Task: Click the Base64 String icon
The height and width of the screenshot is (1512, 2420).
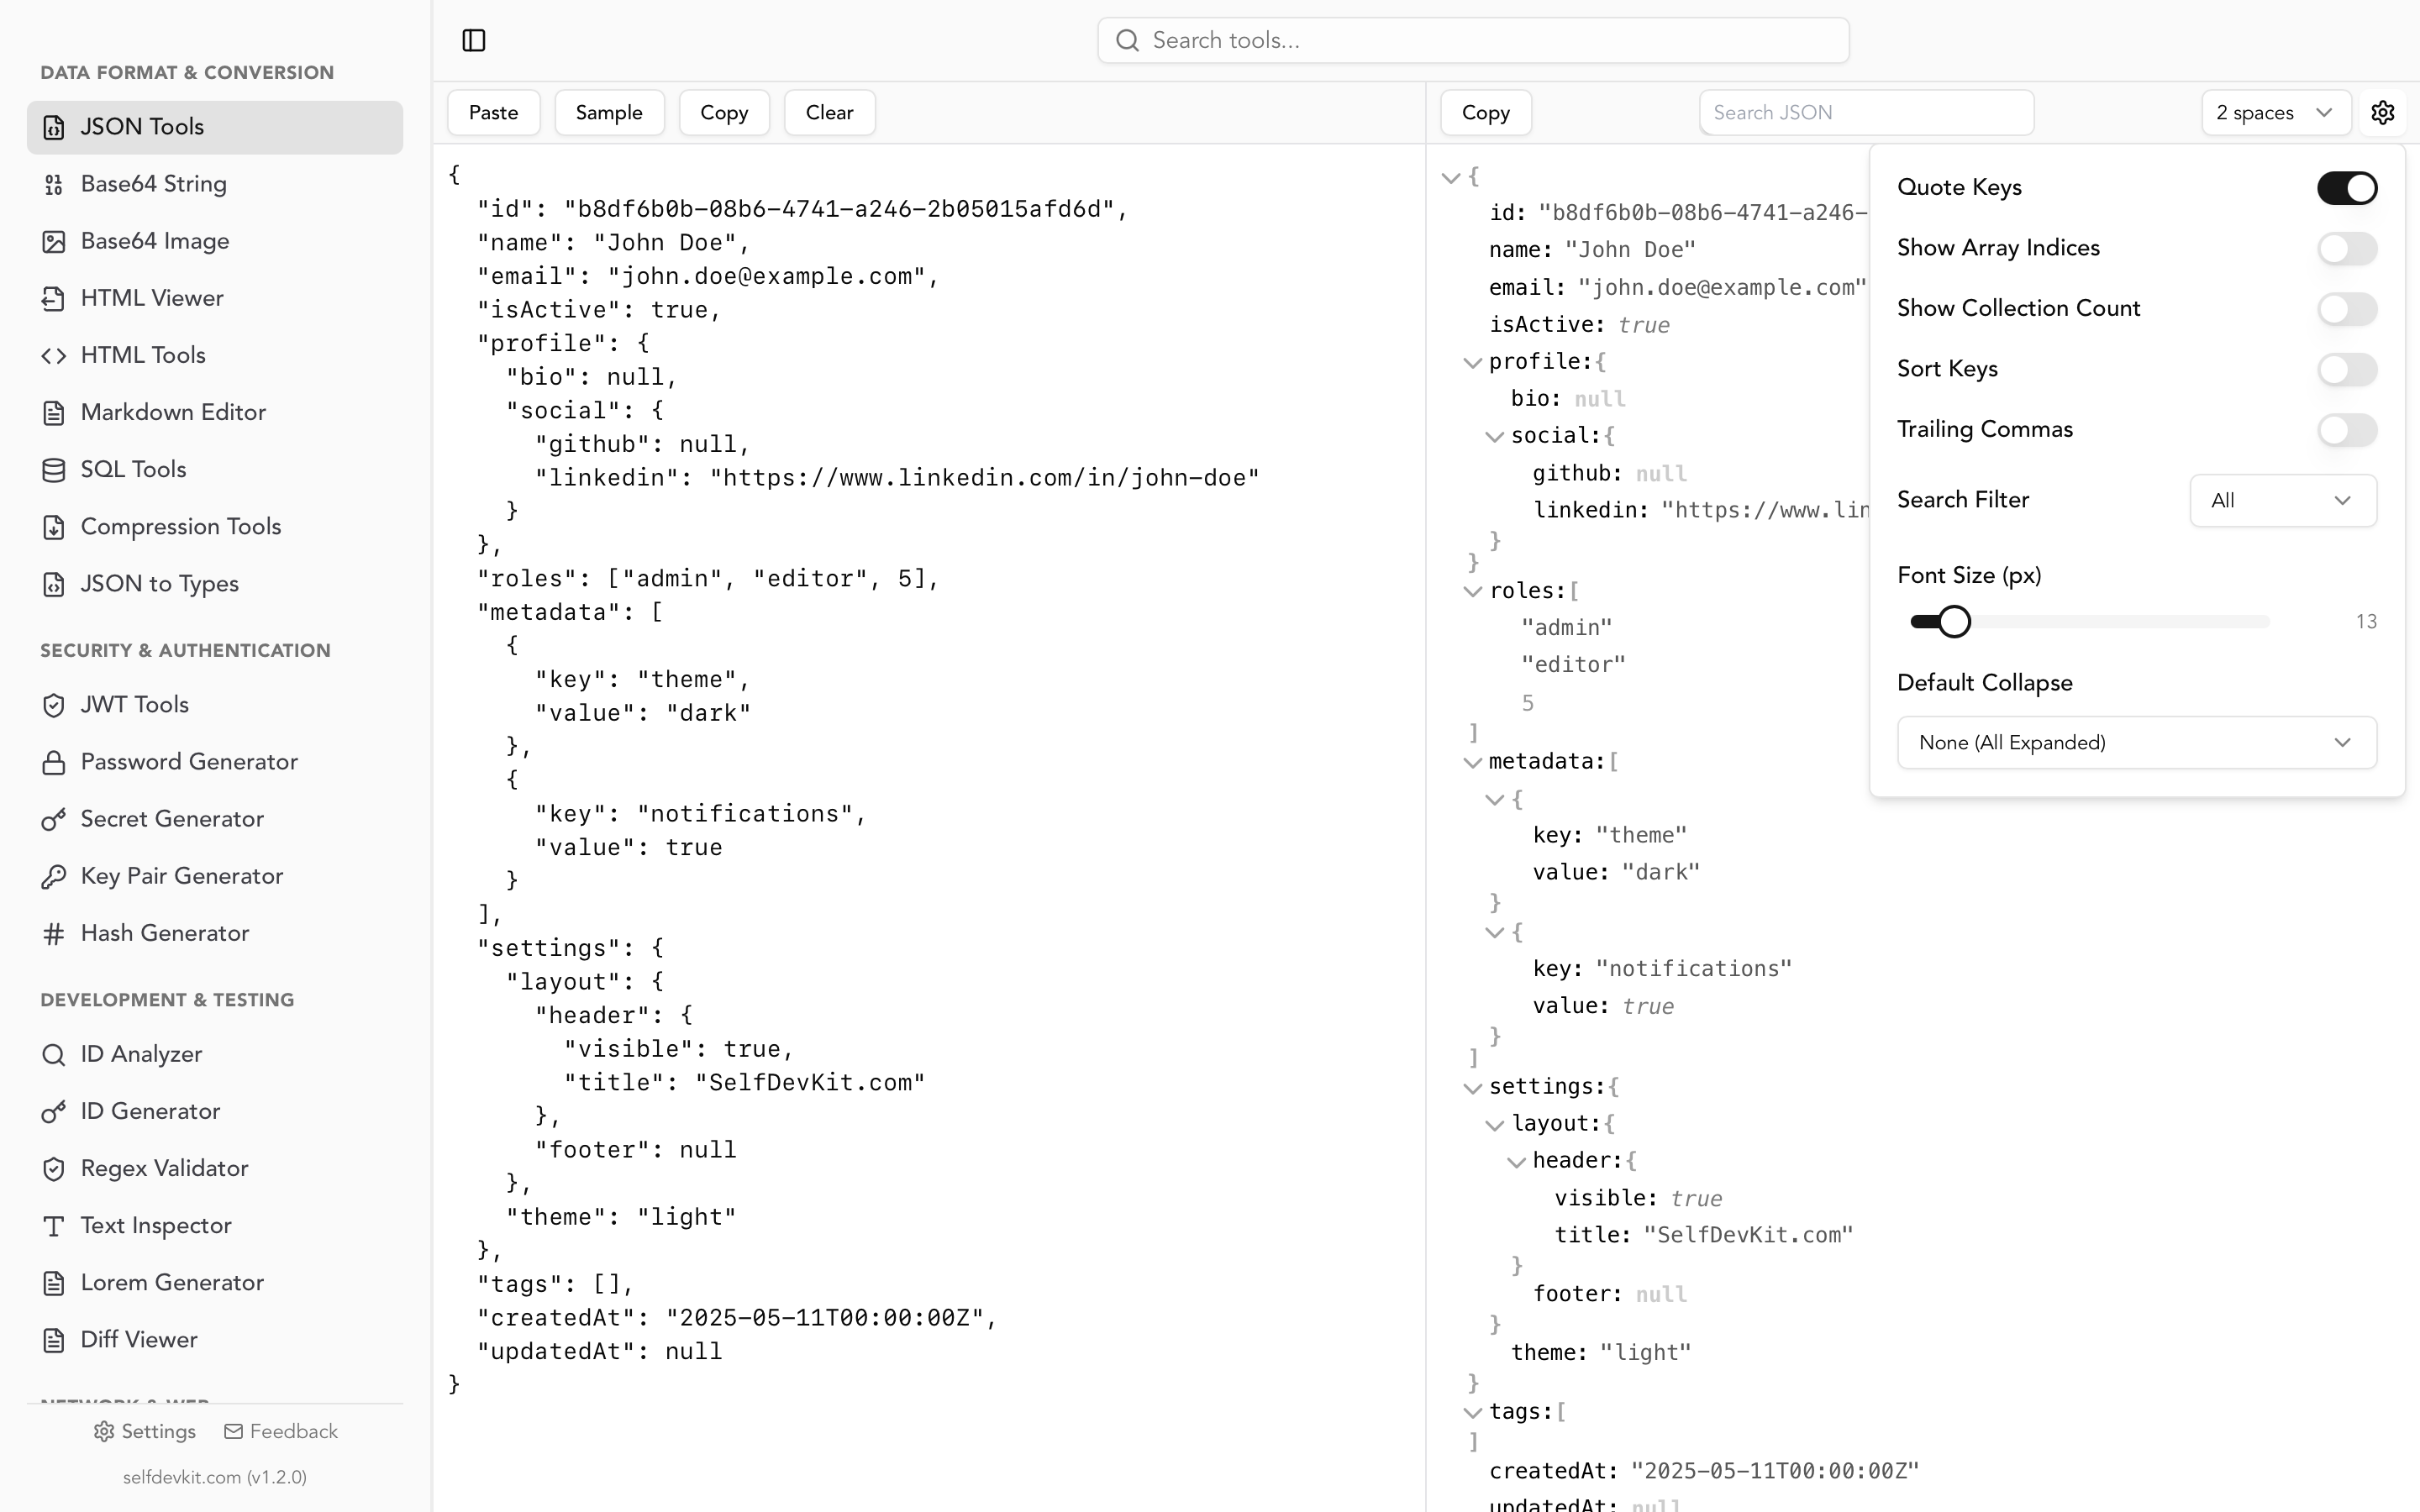Action: (x=54, y=184)
